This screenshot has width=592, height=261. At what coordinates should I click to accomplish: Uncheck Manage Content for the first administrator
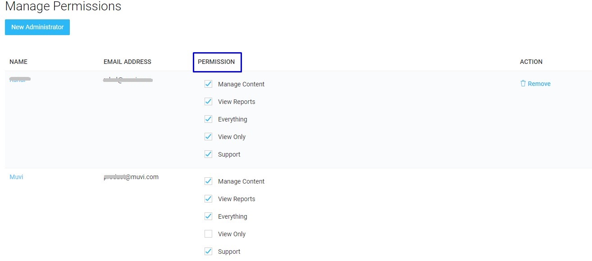[208, 84]
